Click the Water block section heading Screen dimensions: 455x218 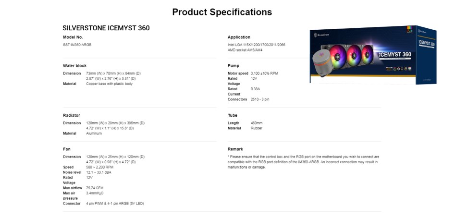[75, 65]
